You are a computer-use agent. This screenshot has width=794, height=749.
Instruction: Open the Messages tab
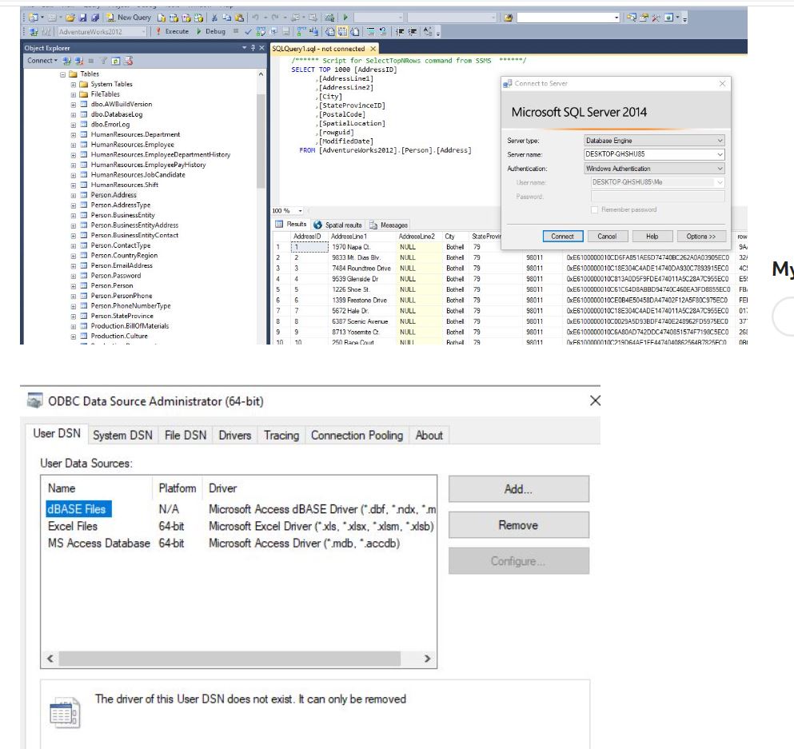coord(389,225)
